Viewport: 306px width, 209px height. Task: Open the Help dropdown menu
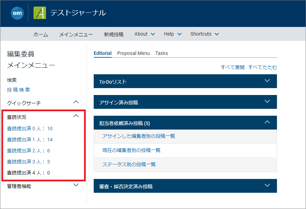(x=172, y=34)
